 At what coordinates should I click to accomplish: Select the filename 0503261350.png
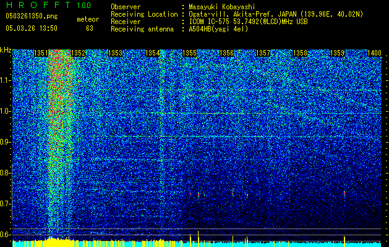pos(32,16)
